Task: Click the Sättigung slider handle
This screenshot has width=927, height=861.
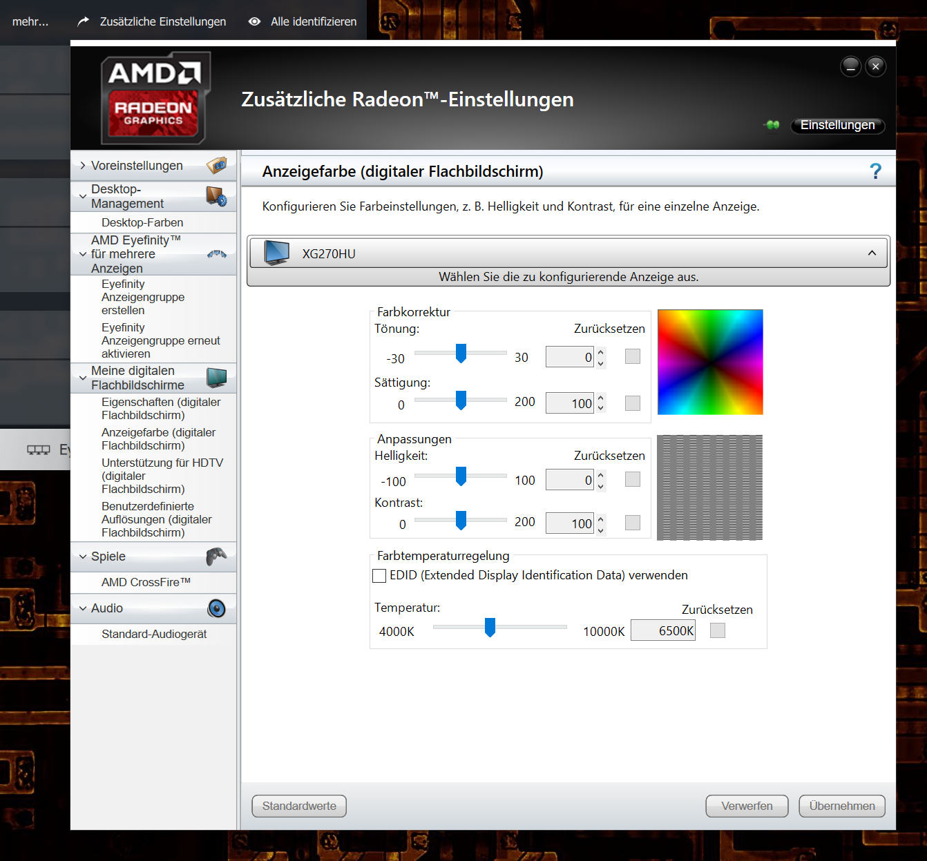Action: pyautogui.click(x=461, y=400)
